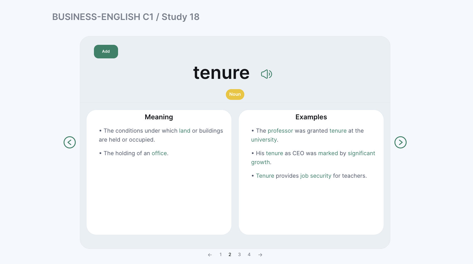Jump to page 3 in pagination
The width and height of the screenshot is (473, 264).
[x=239, y=255]
